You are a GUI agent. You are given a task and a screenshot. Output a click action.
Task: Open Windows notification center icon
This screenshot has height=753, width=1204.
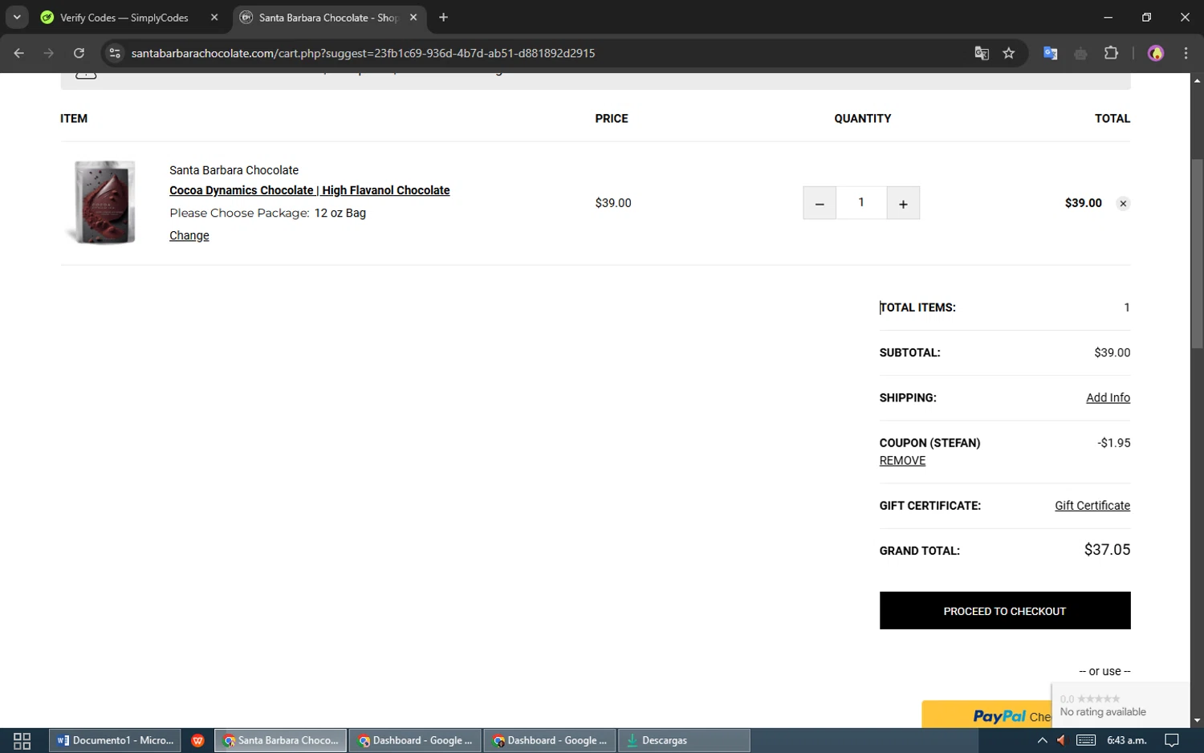pyautogui.click(x=1172, y=740)
